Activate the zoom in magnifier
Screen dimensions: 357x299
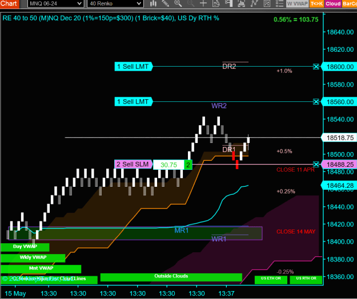[178, 3]
